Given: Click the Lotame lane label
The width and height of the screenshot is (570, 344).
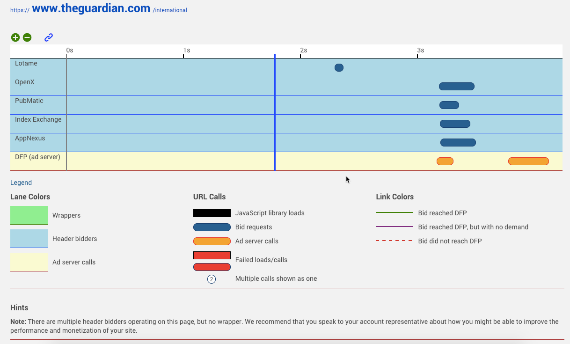Looking at the screenshot, I should (x=26, y=63).
